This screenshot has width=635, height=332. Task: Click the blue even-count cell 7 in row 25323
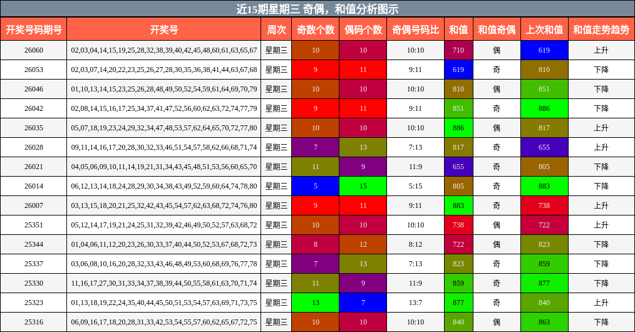pyautogui.click(x=363, y=303)
